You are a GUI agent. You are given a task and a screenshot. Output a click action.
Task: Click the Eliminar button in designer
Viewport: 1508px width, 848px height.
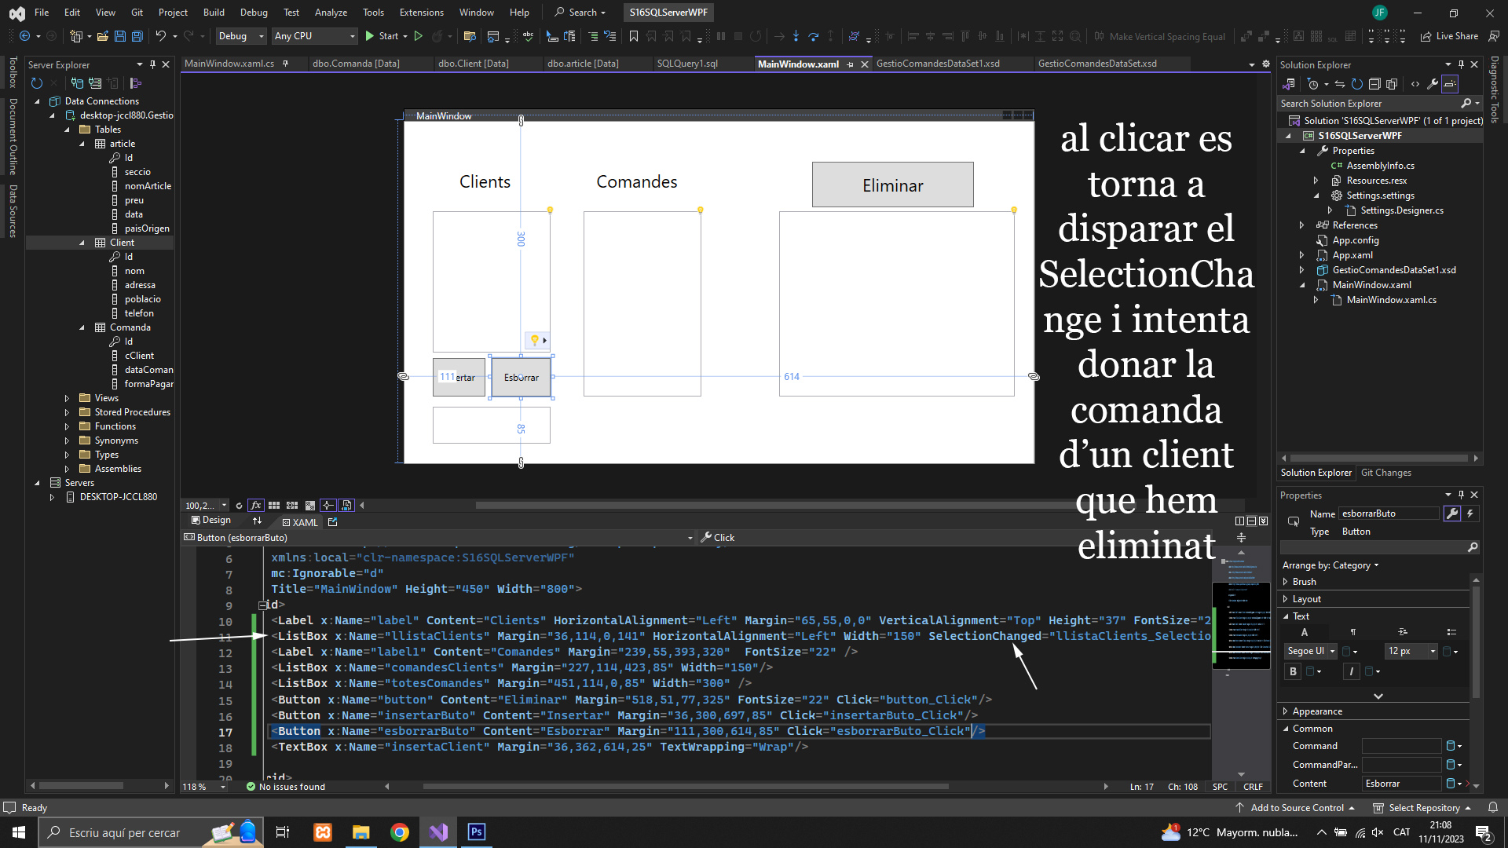[x=892, y=185]
